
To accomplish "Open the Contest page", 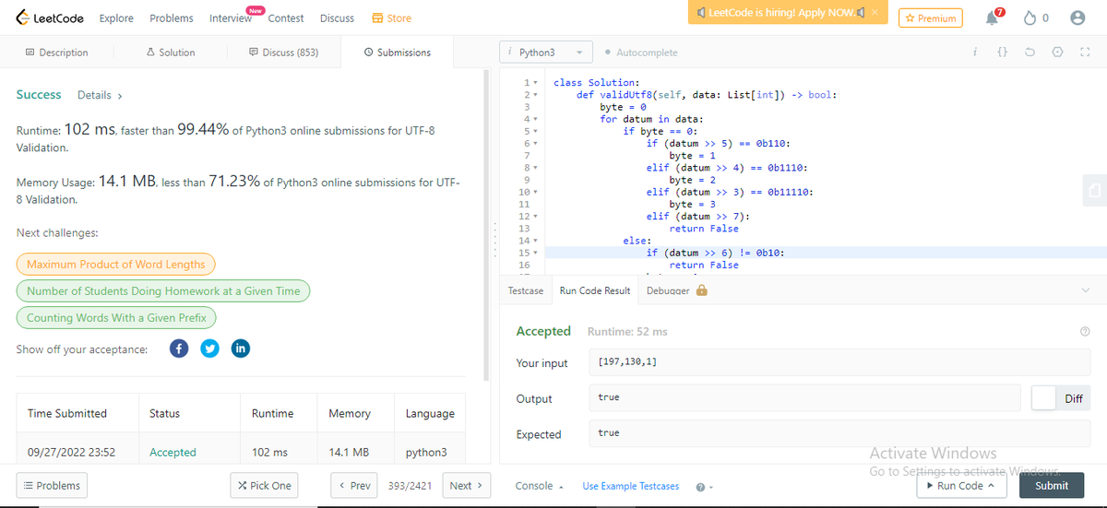I will (x=286, y=18).
